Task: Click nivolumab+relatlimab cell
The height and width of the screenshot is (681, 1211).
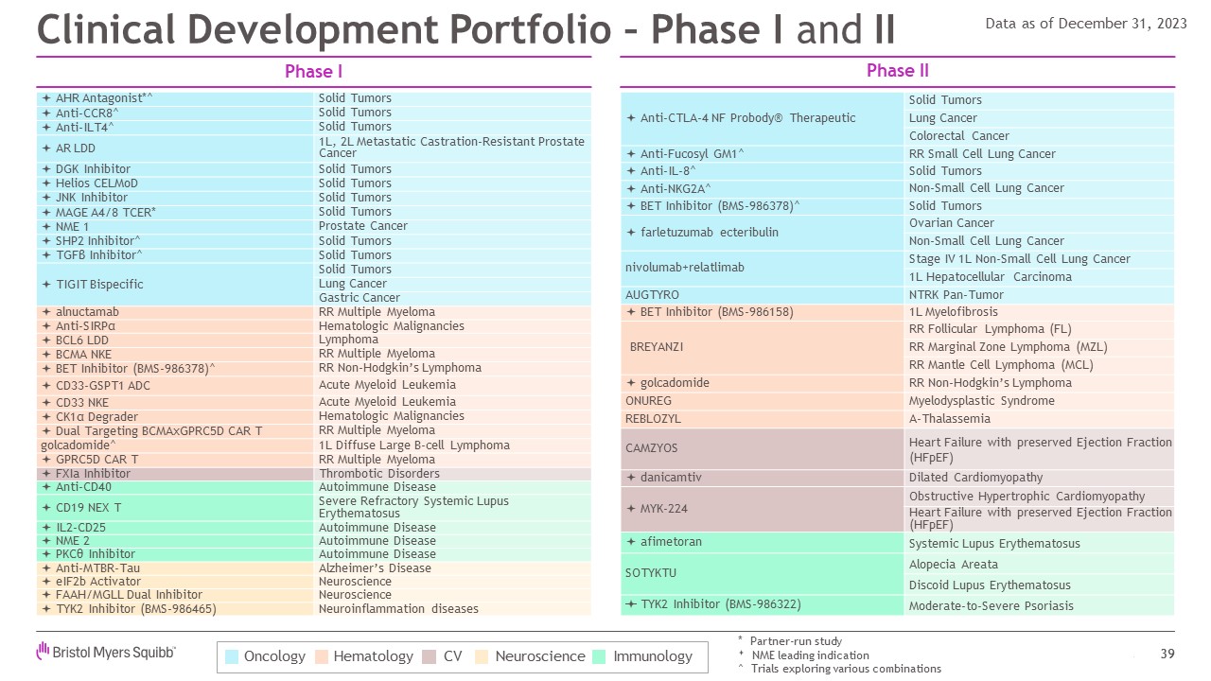Action: tap(763, 268)
